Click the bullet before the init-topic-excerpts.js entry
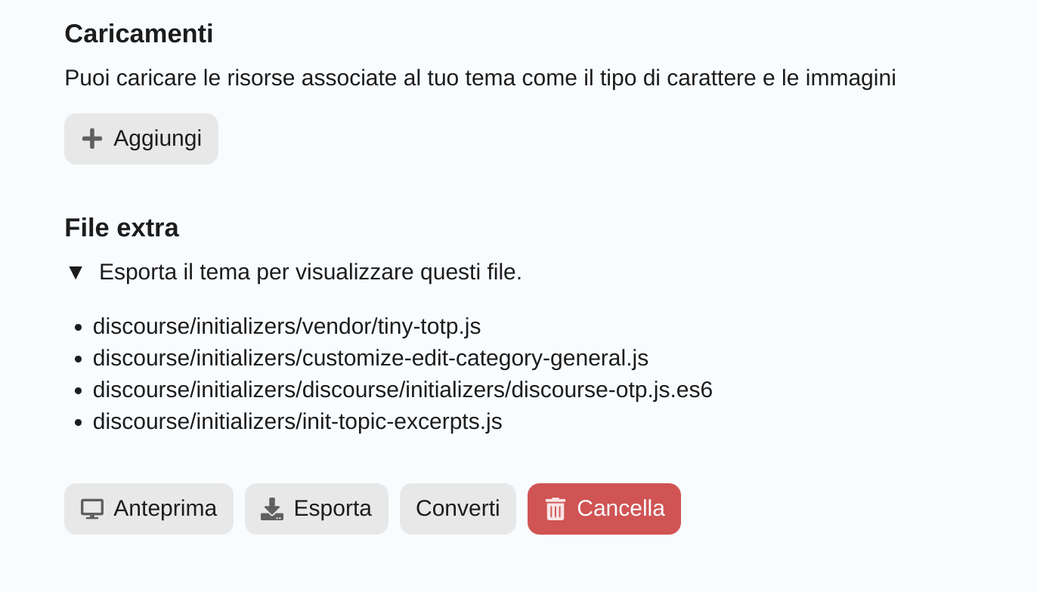Image resolution: width=1037 pixels, height=592 pixels. [x=78, y=423]
